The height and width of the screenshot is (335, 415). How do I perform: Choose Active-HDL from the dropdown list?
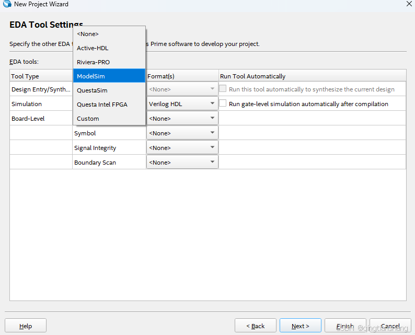[109, 48]
